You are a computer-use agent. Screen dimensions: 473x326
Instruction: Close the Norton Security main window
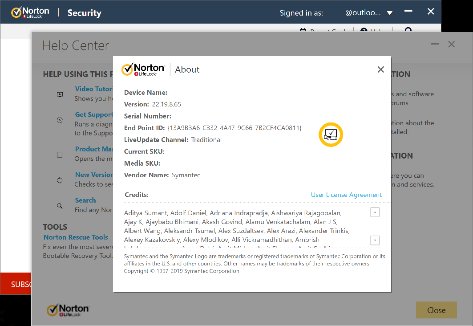[431, 12]
